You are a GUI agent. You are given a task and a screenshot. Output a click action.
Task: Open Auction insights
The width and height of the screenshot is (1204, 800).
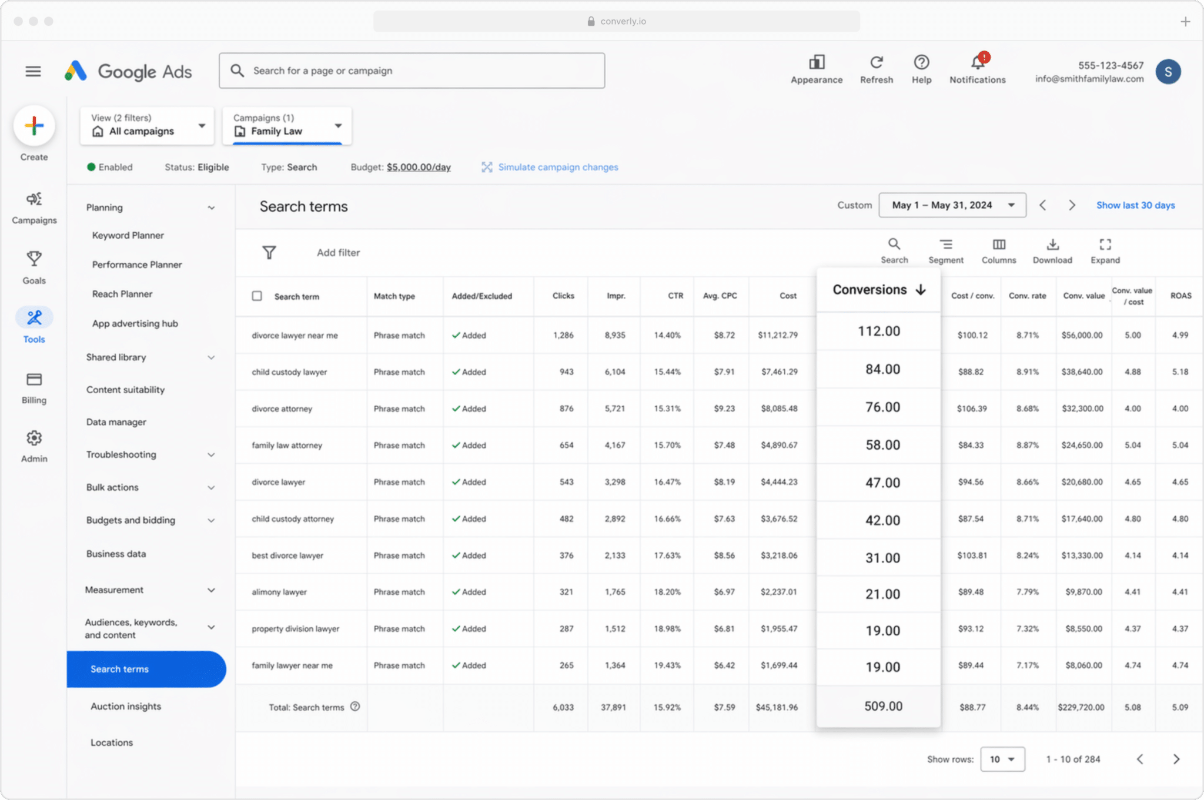(126, 707)
